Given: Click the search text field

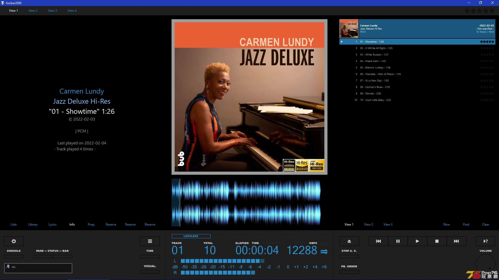Looking at the screenshot, I should pyautogui.click(x=38, y=268).
